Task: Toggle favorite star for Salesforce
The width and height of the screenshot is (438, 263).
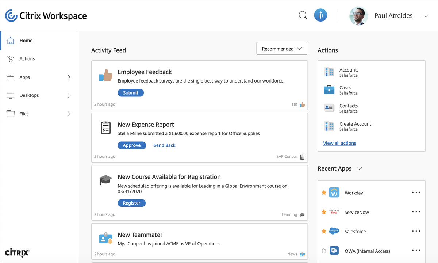Action: point(324,231)
